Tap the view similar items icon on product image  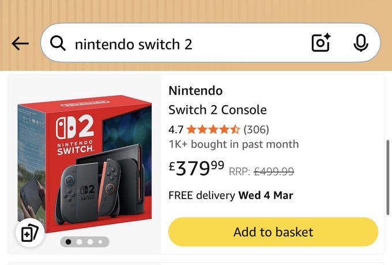coord(29,234)
